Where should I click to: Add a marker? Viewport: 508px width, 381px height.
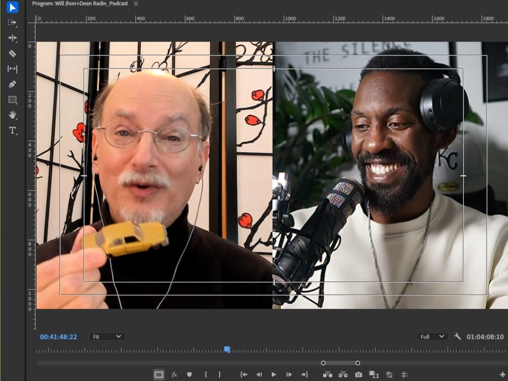189,375
